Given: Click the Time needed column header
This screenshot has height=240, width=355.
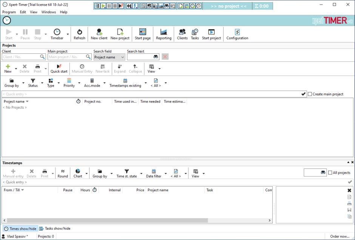Looking at the screenshot, I should (150, 101).
